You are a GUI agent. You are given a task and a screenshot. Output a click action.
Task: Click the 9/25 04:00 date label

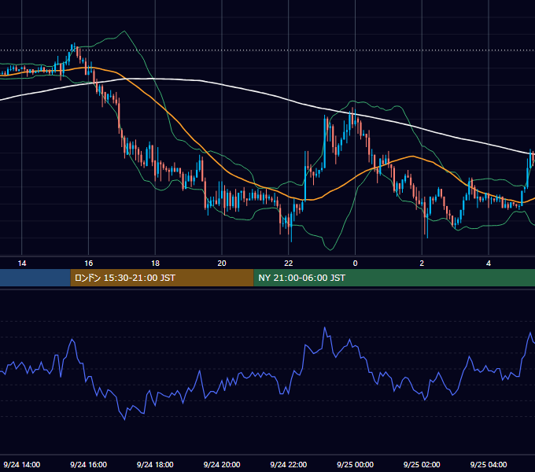click(x=489, y=464)
